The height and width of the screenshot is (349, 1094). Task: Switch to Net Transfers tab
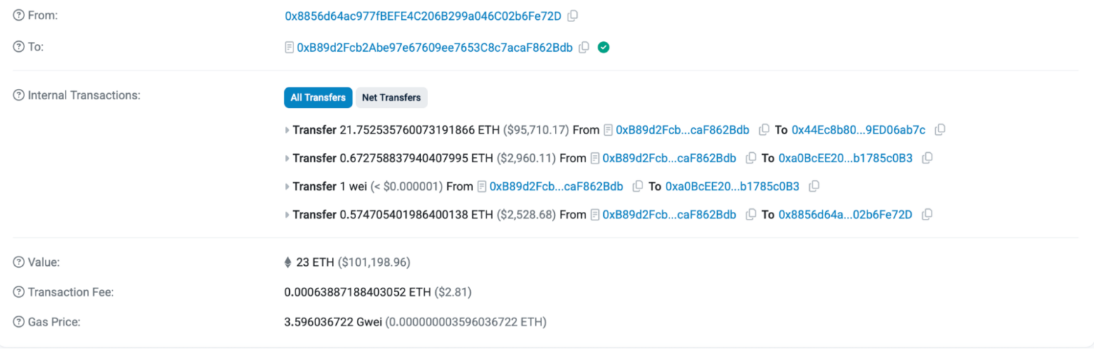coord(392,97)
